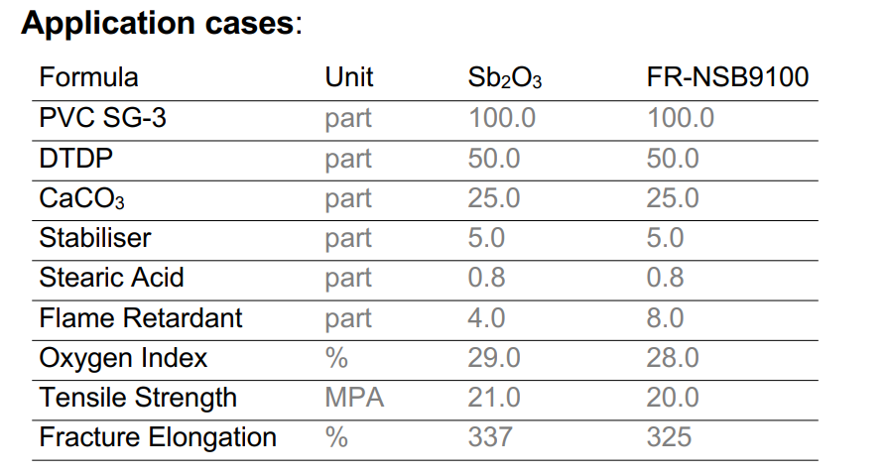Click the 8.0 Flame Retardant value
The height and width of the screenshot is (476, 888).
[x=665, y=318]
